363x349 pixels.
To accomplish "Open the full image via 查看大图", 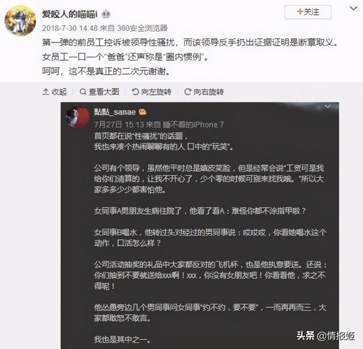I will 99,92.
